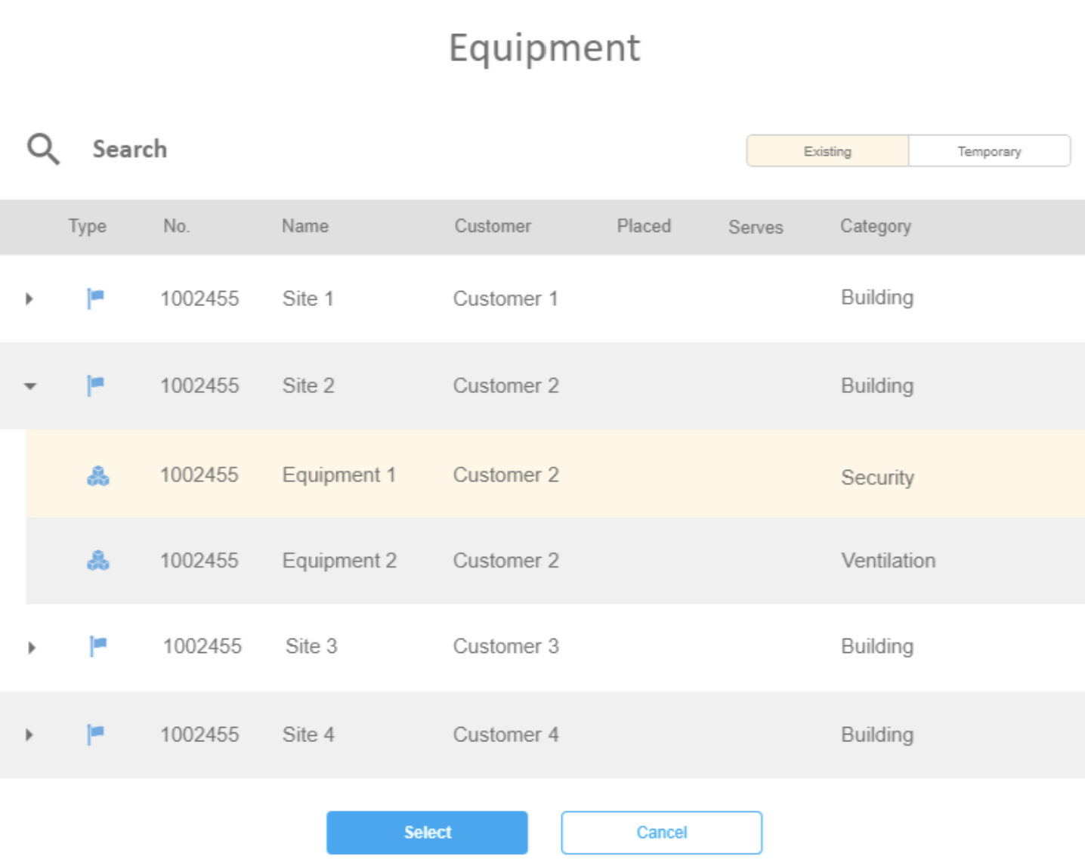Click number 1002455 in Site 3 row
Viewport: 1085px width, 863px height.
(202, 646)
